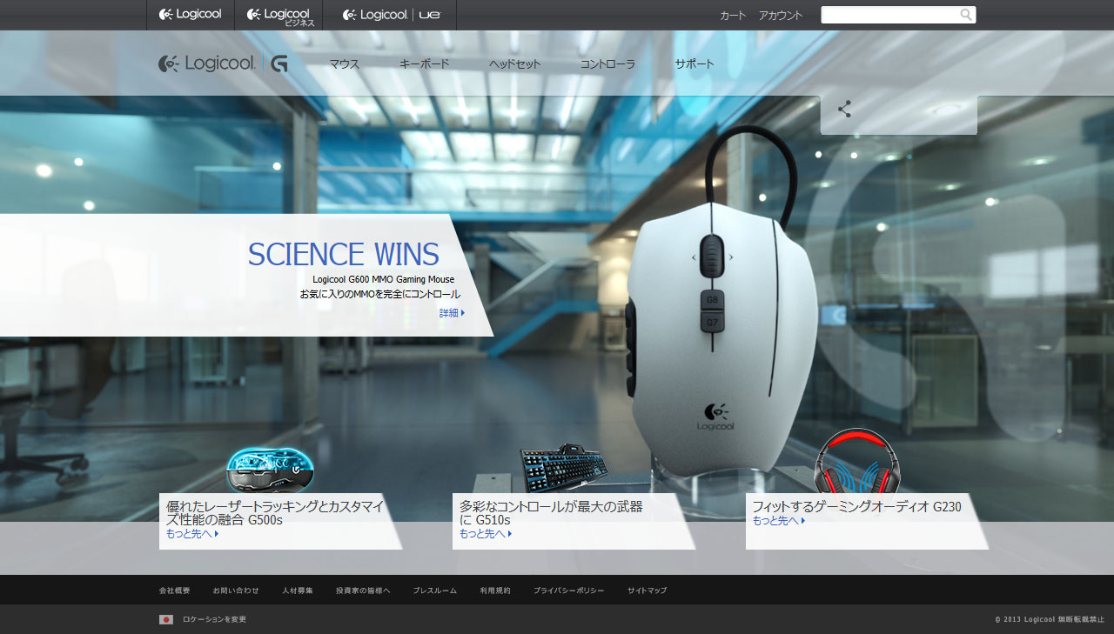The image size is (1114, 634).
Task: Click the SCIENCE WINS headline
Action: tap(344, 255)
